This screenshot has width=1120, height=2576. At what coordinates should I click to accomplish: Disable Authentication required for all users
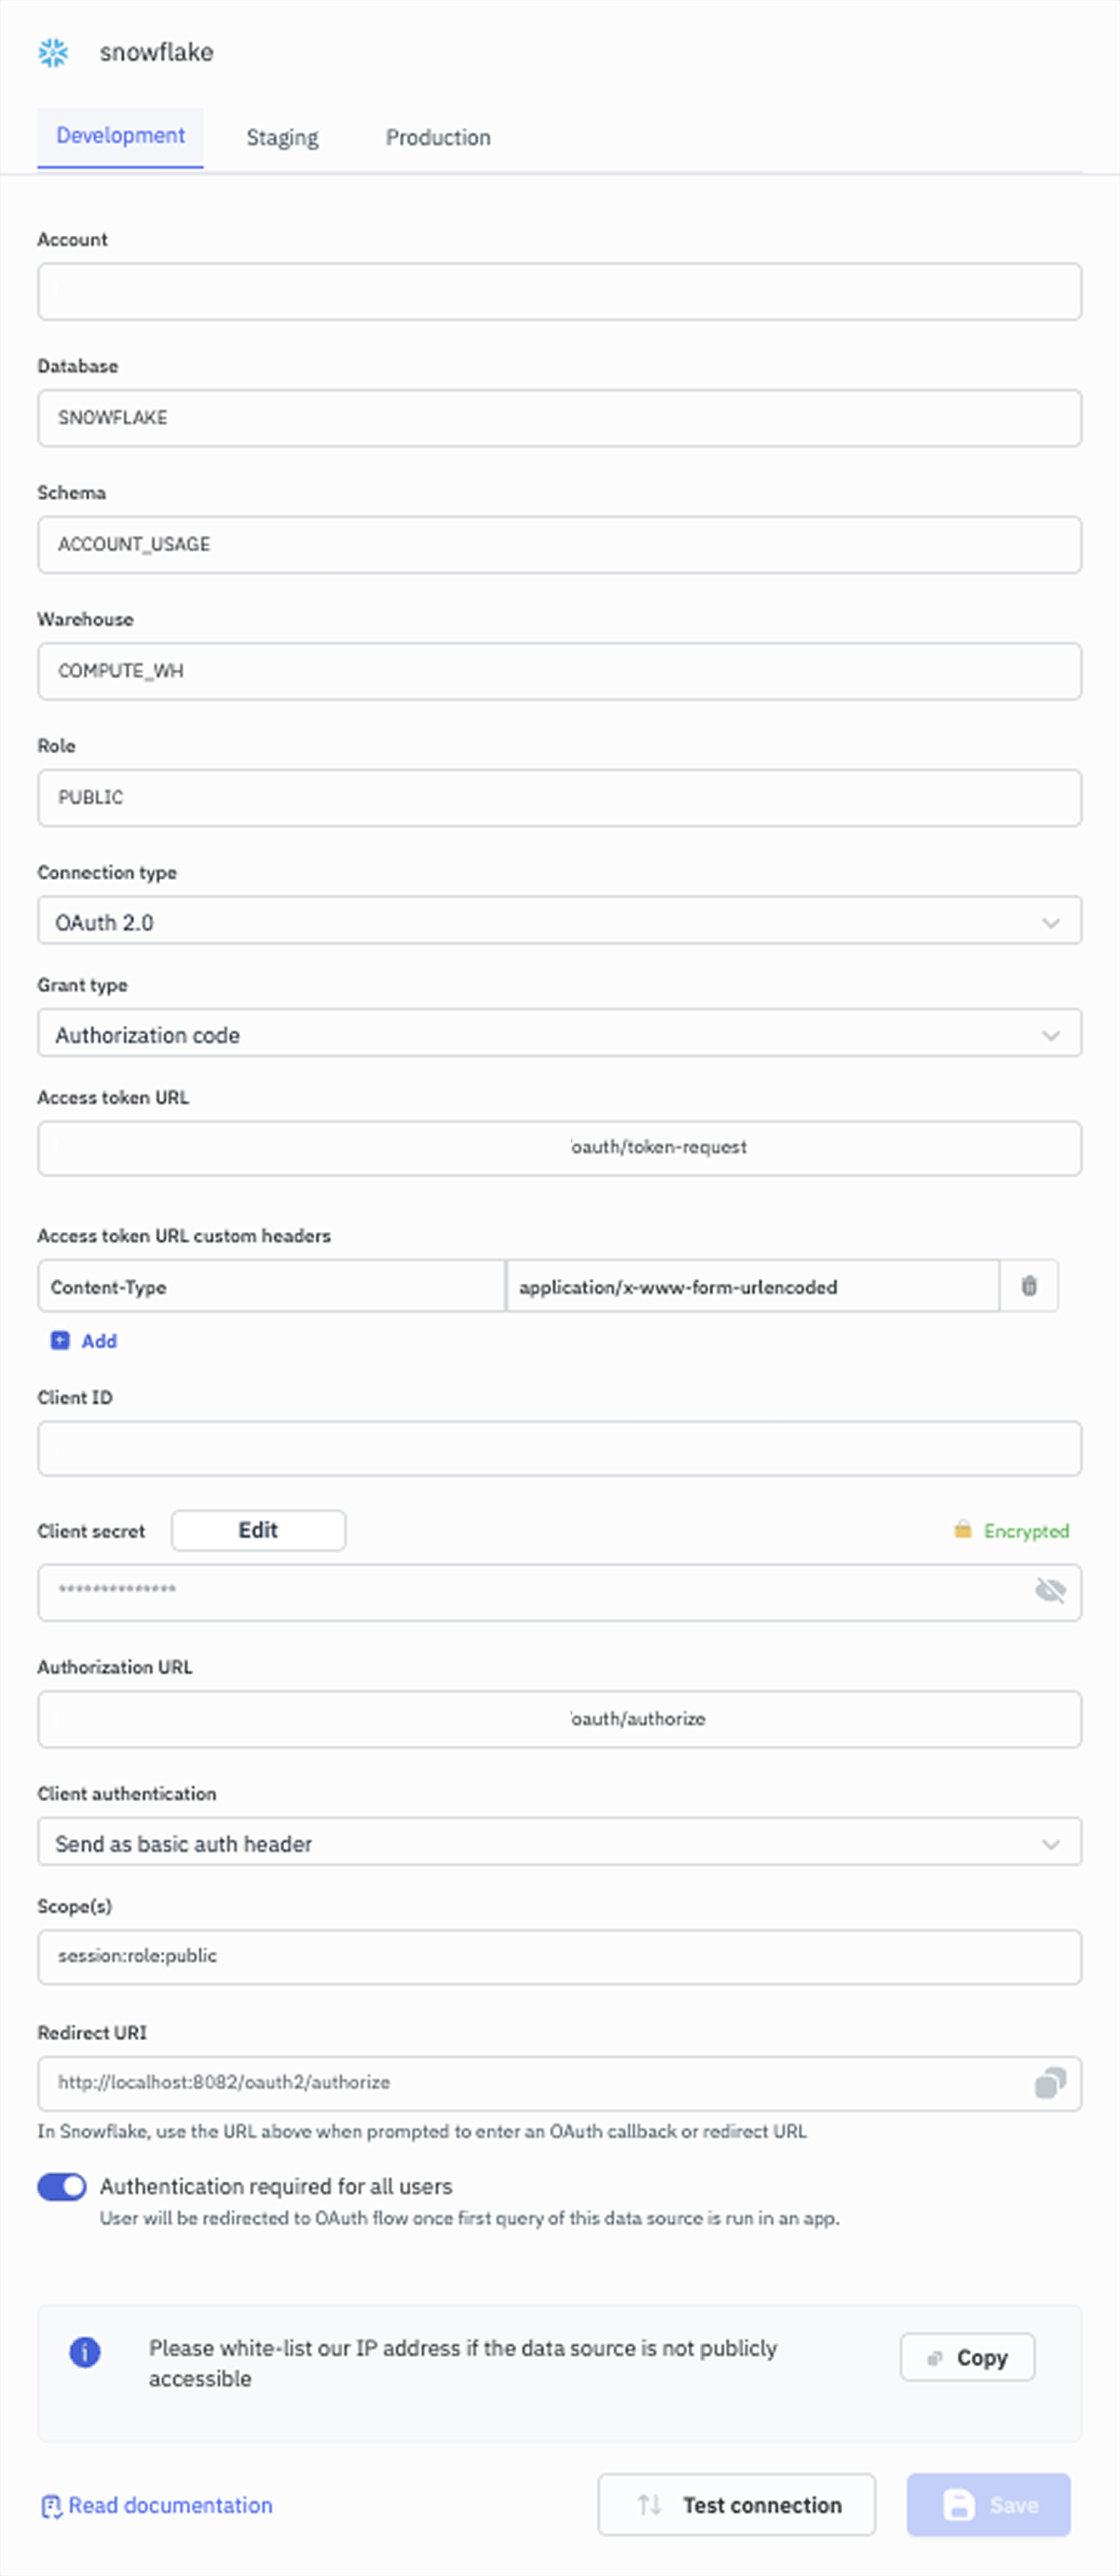pyautogui.click(x=62, y=2186)
